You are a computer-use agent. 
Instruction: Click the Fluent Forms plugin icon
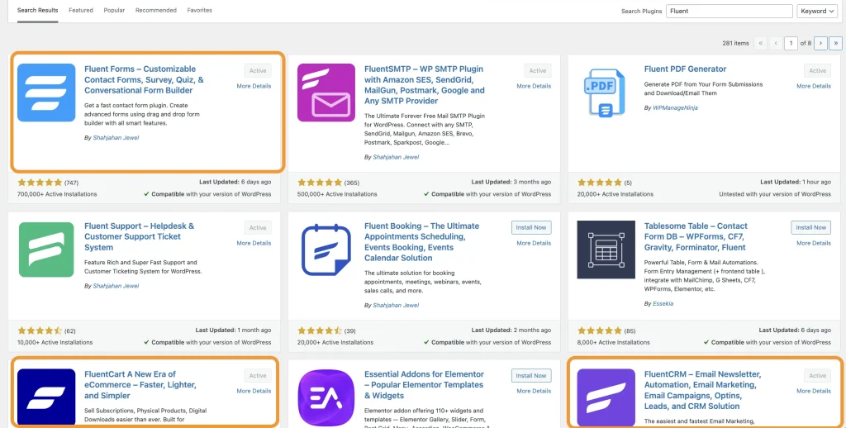[46, 93]
